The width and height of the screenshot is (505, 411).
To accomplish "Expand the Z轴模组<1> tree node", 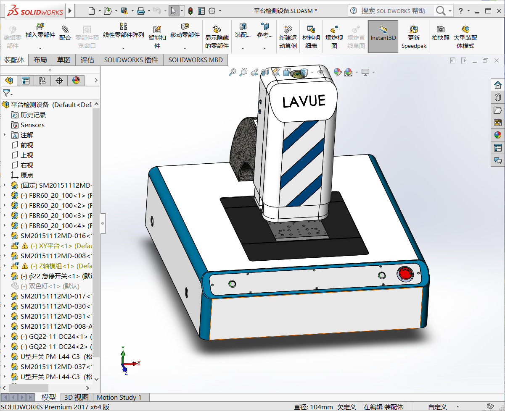I will [x=5, y=266].
